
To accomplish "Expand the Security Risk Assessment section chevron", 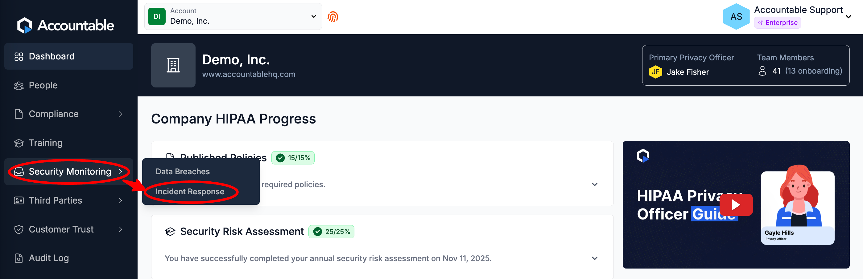I will tap(594, 259).
